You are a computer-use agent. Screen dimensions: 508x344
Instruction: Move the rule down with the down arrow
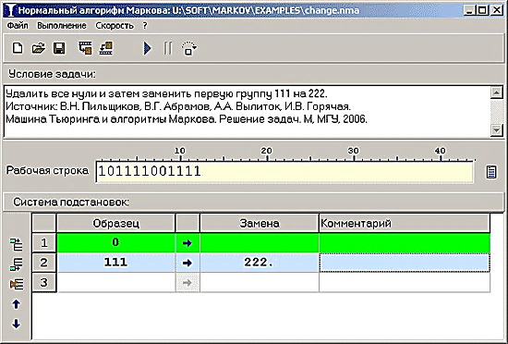(17, 324)
